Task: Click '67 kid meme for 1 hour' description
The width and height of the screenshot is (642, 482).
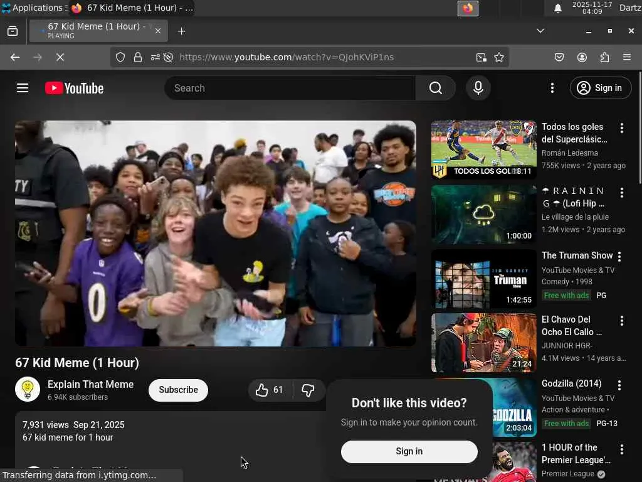Action: pyautogui.click(x=68, y=437)
